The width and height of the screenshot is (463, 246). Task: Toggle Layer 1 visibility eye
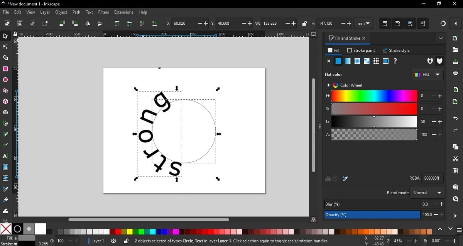(x=113, y=241)
